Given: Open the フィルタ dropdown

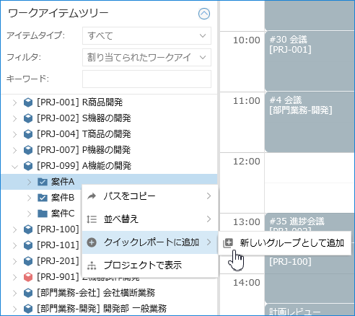Looking at the screenshot, I should tap(146, 57).
